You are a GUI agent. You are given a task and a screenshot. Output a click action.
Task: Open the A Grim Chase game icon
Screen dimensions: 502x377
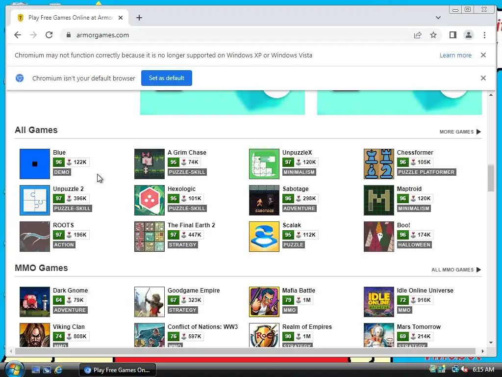click(149, 164)
